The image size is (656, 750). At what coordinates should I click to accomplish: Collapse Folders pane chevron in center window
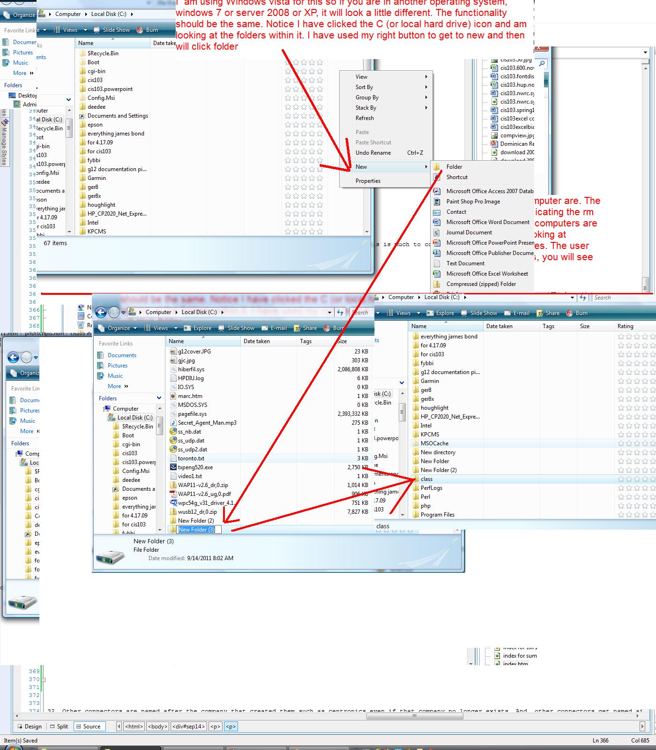click(x=159, y=398)
